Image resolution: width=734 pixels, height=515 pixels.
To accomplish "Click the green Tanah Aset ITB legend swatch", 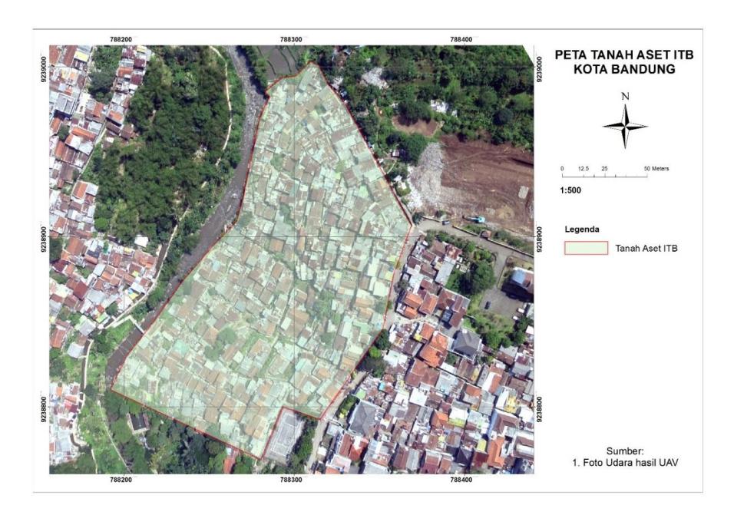I will 586,248.
